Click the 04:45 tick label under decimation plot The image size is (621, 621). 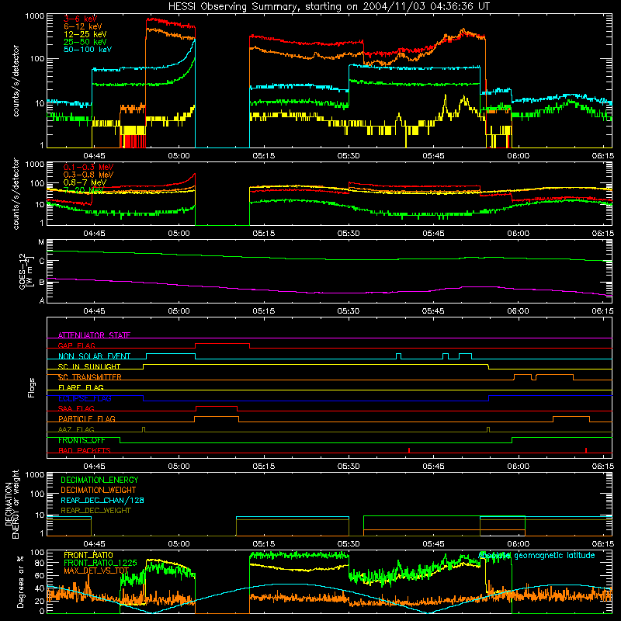tap(94, 544)
